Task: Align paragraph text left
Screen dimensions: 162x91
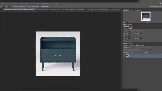Action: (127, 31)
